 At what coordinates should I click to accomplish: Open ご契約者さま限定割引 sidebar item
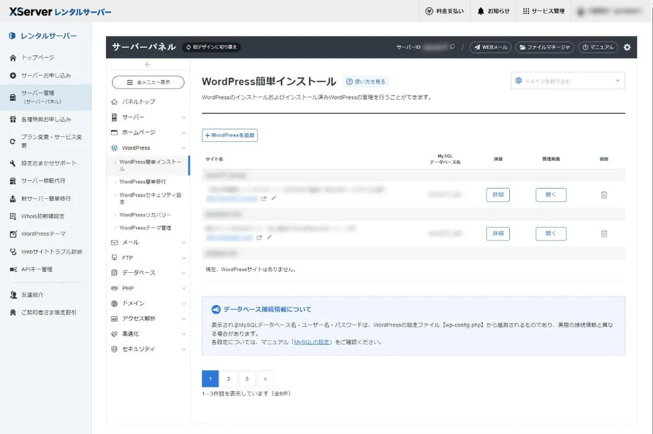(46, 313)
